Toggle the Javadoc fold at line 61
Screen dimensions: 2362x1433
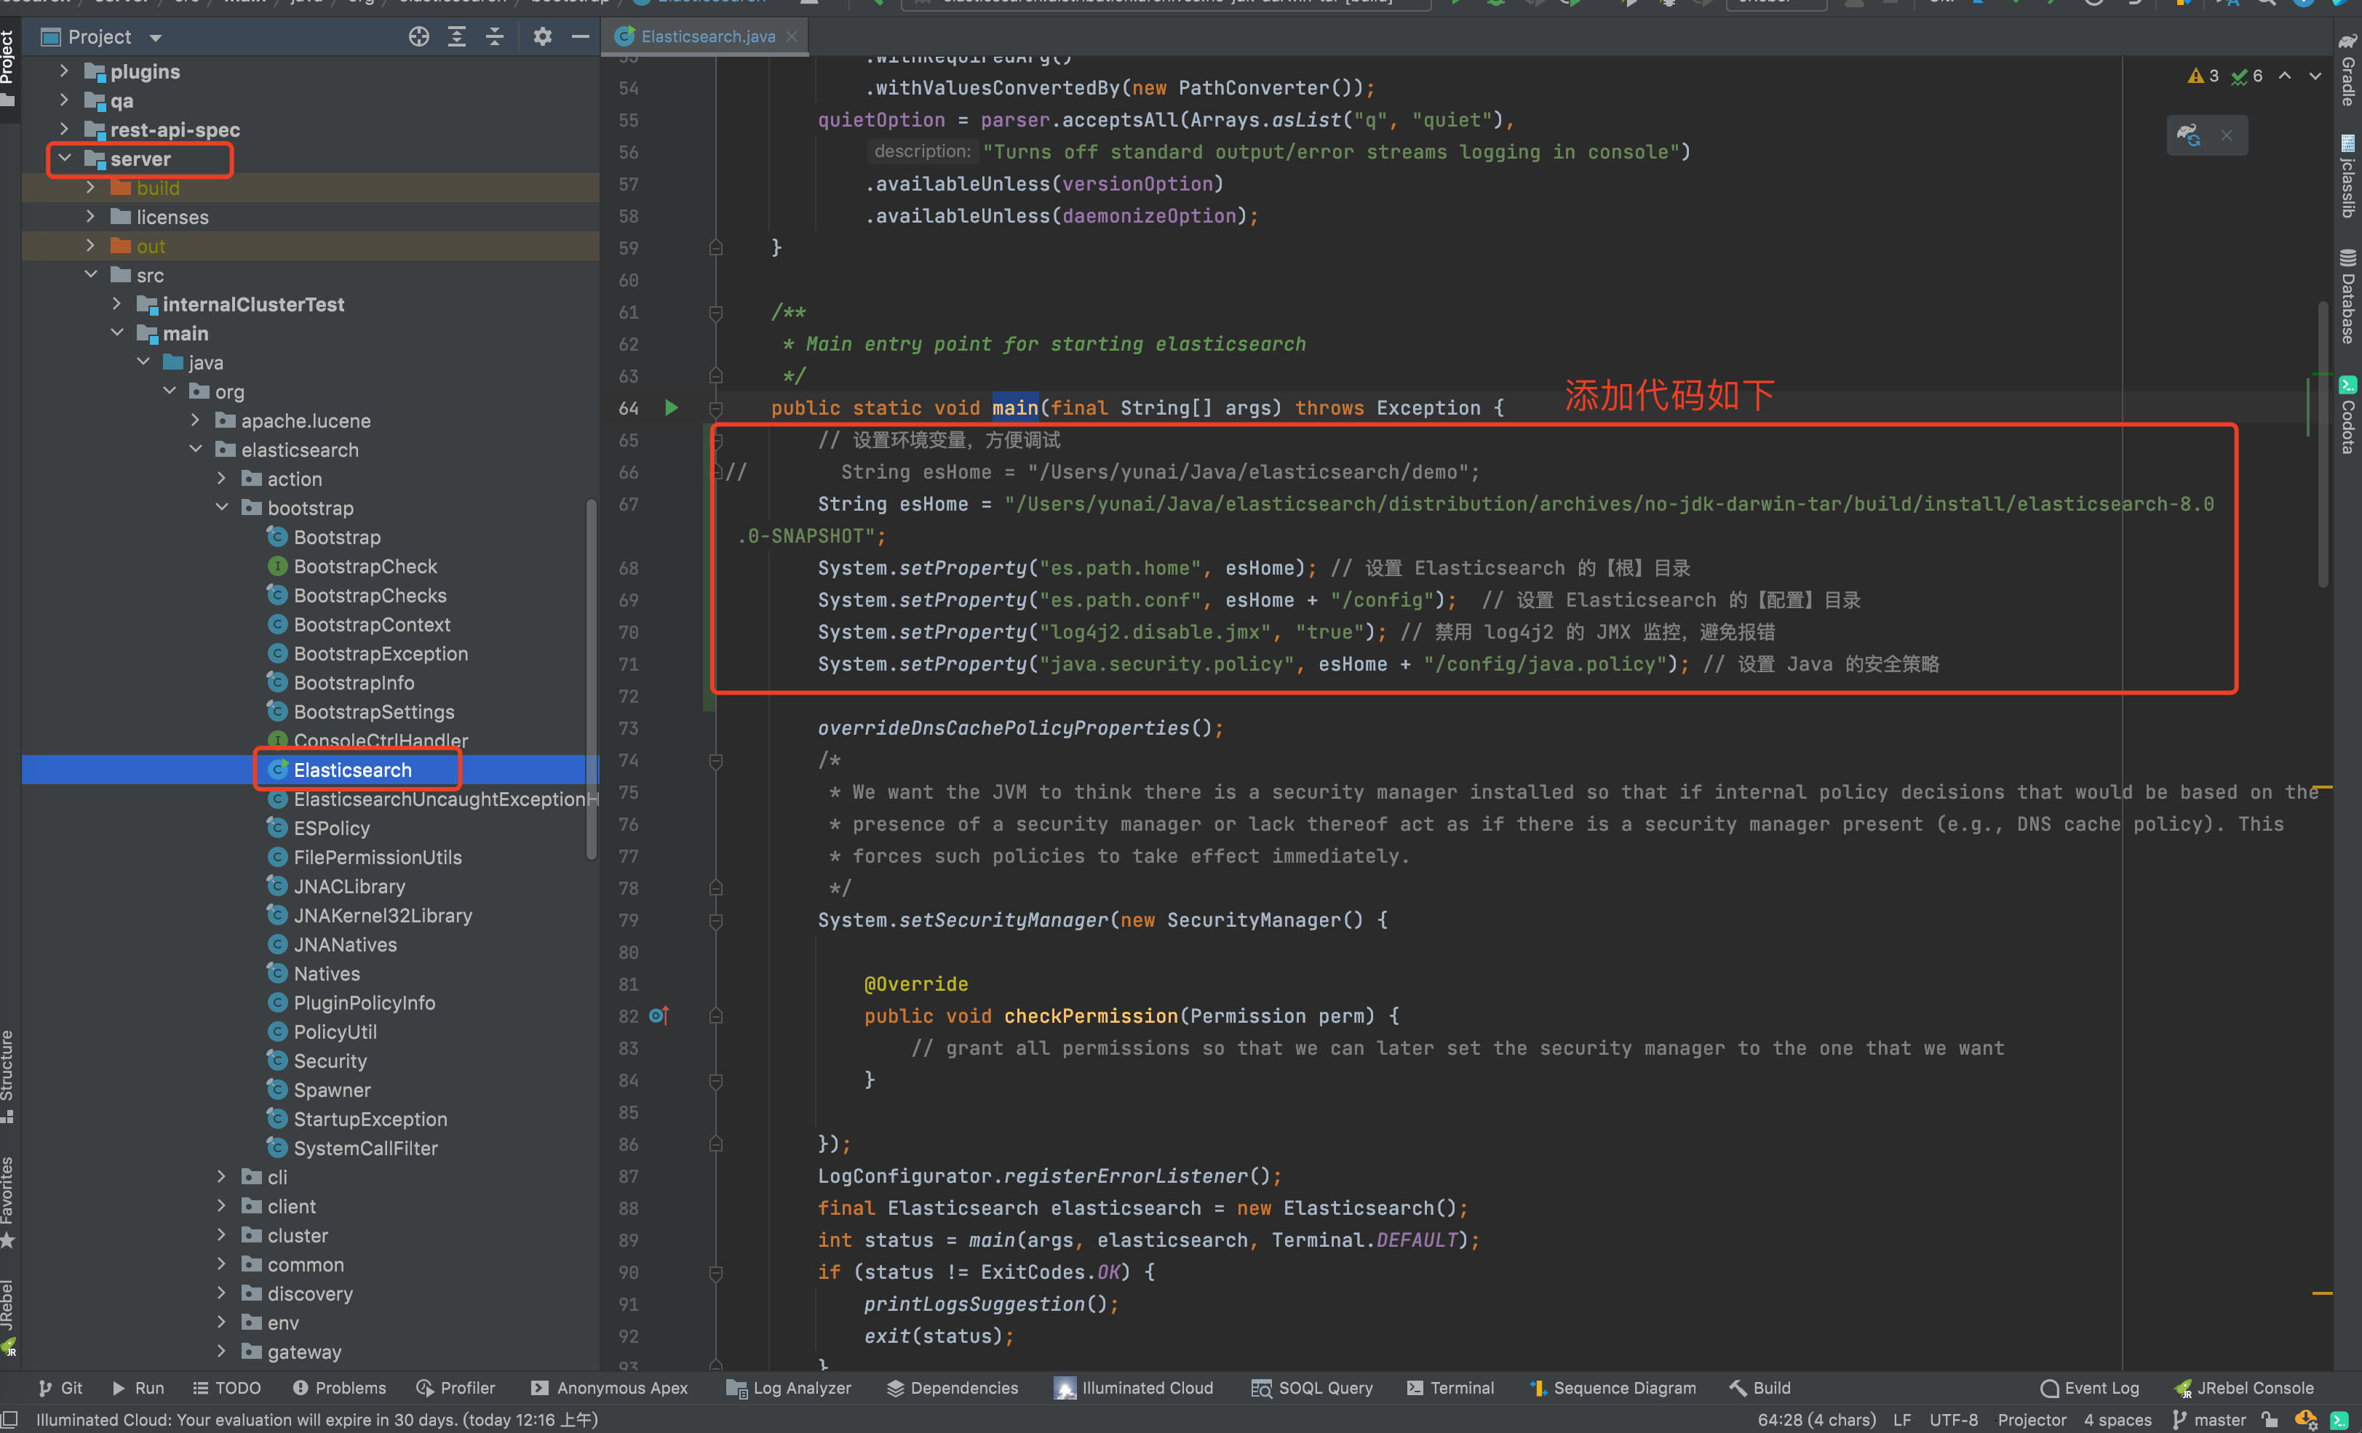[715, 313]
